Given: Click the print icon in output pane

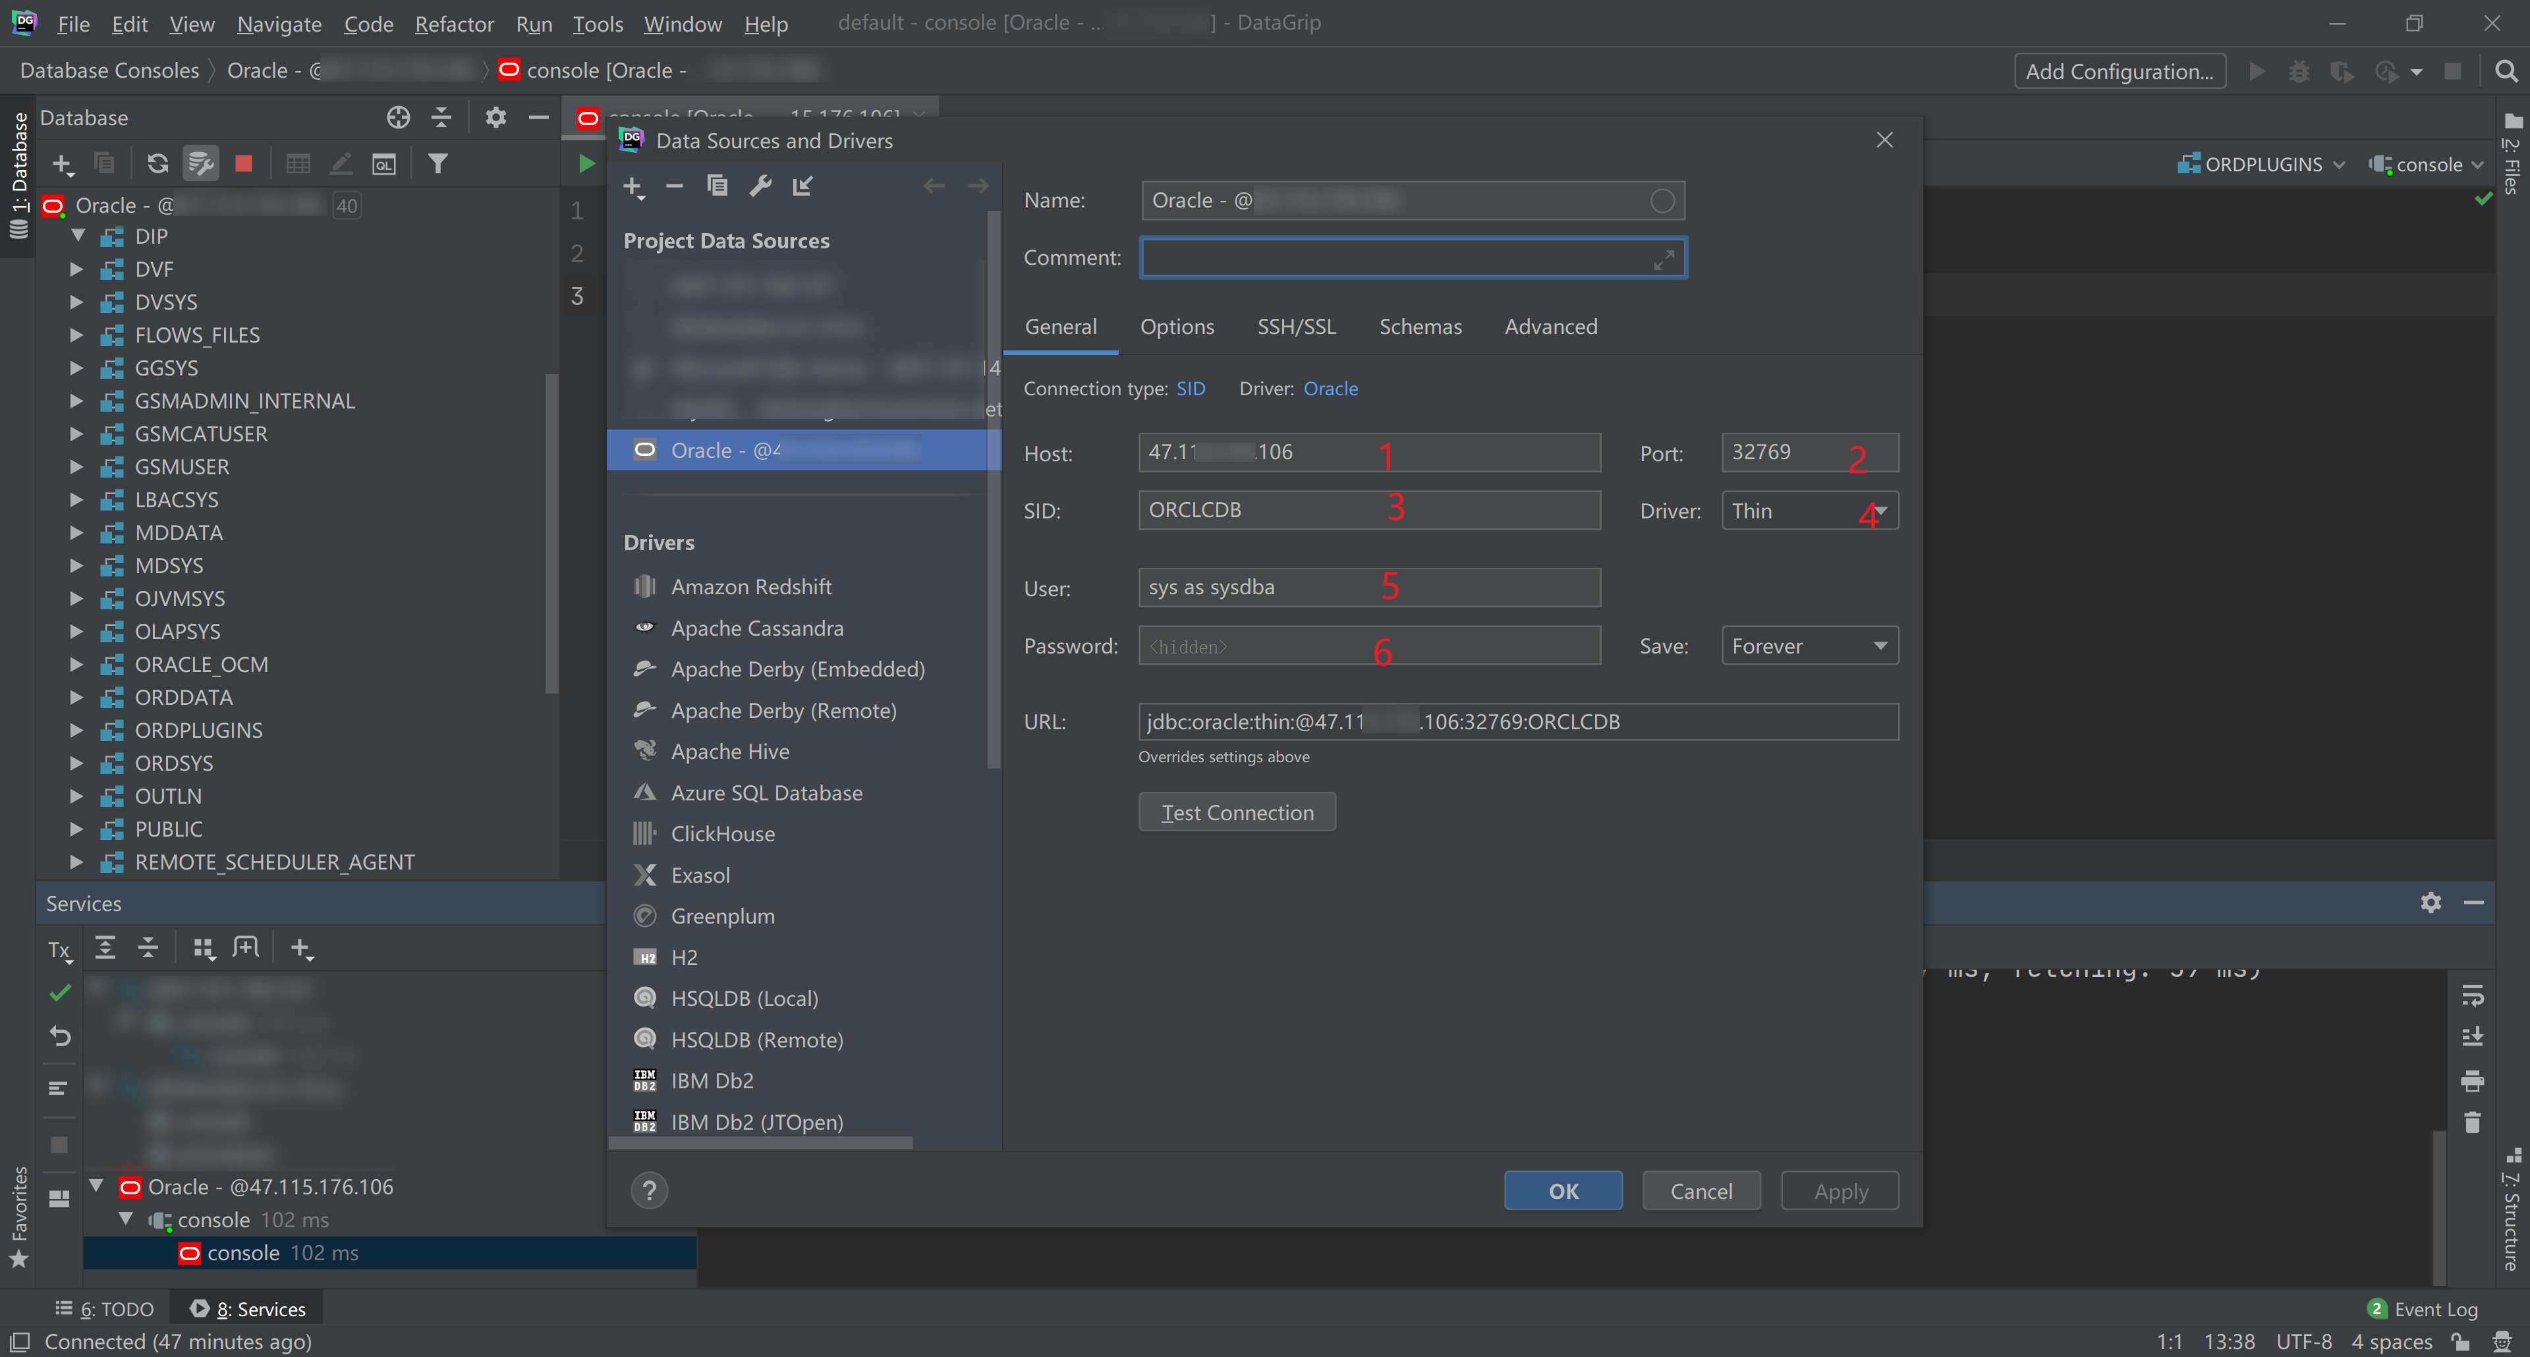Looking at the screenshot, I should click(x=2472, y=1081).
